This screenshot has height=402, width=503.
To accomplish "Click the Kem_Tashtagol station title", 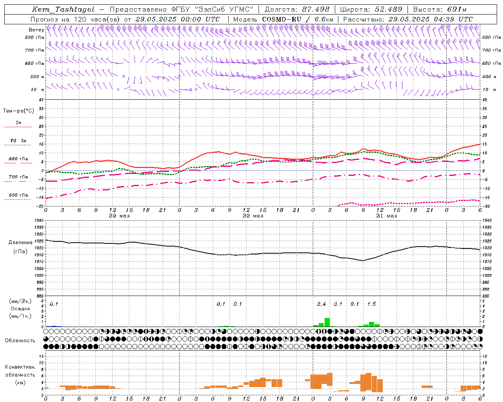I will 63,10.
